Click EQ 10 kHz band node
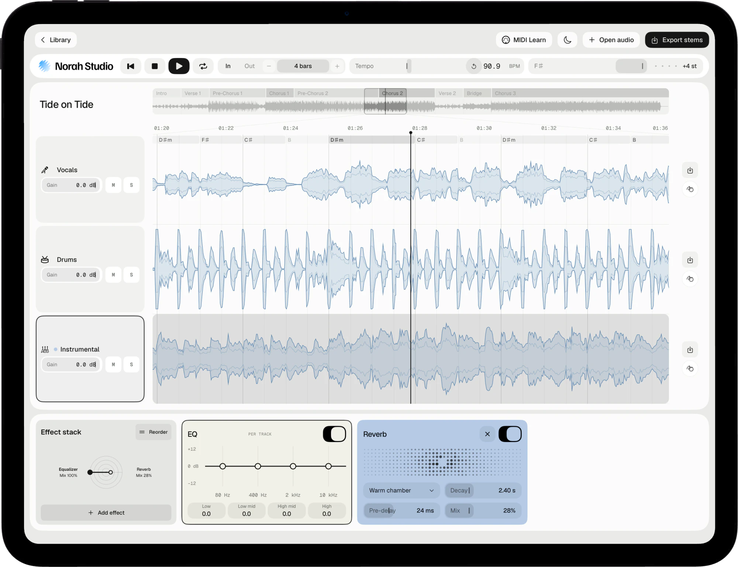 point(328,466)
